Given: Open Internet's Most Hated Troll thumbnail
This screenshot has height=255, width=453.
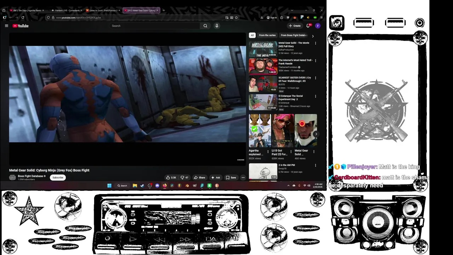Looking at the screenshot, I should pos(263,66).
